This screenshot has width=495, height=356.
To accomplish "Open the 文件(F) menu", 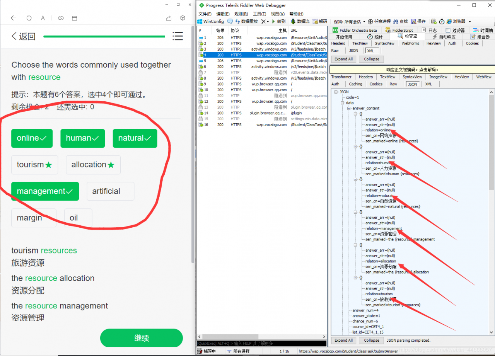I will (x=205, y=14).
